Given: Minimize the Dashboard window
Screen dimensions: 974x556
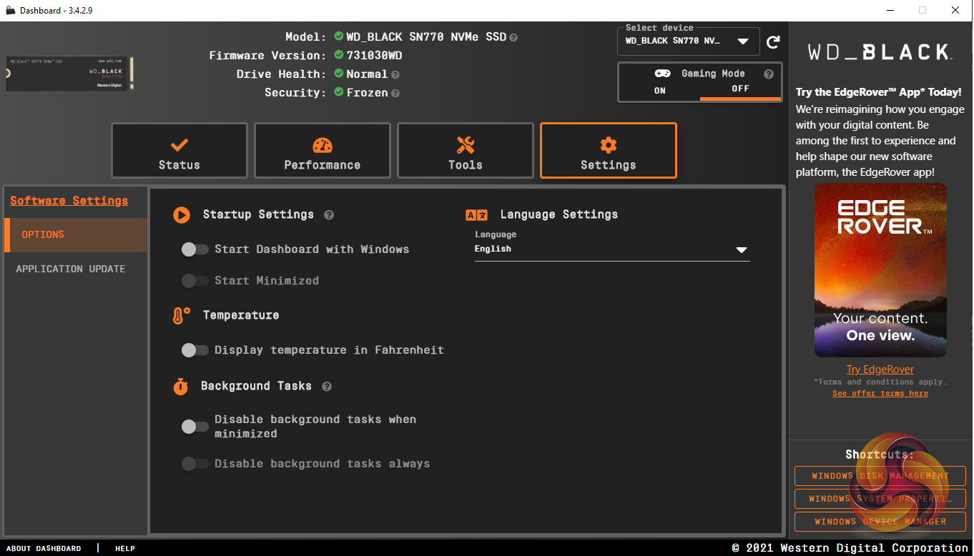Looking at the screenshot, I should tap(890, 10).
